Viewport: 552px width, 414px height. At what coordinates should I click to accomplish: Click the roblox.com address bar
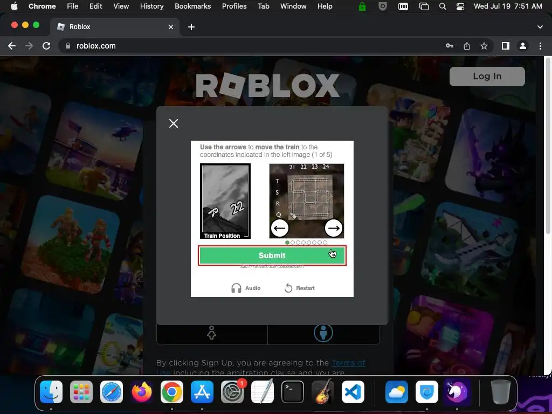tap(253, 46)
